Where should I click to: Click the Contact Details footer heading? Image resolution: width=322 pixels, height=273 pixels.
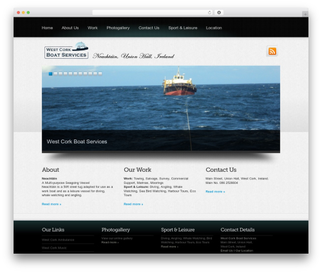[x=238, y=230]
